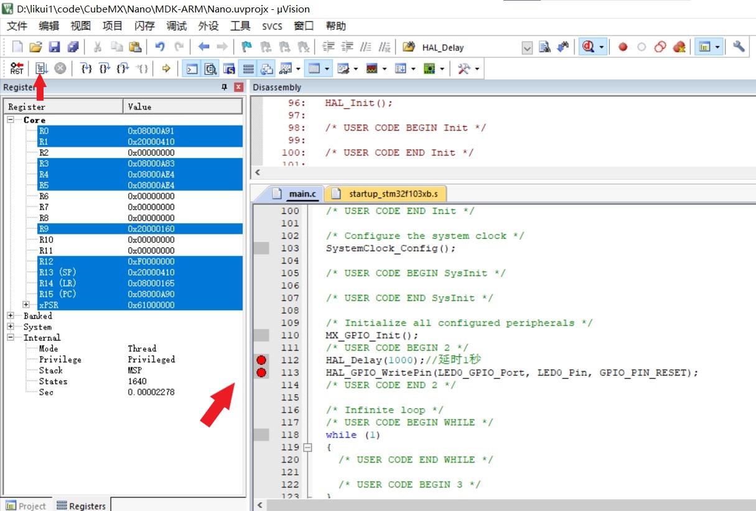
Task: Click the Save All icon
Action: click(73, 47)
